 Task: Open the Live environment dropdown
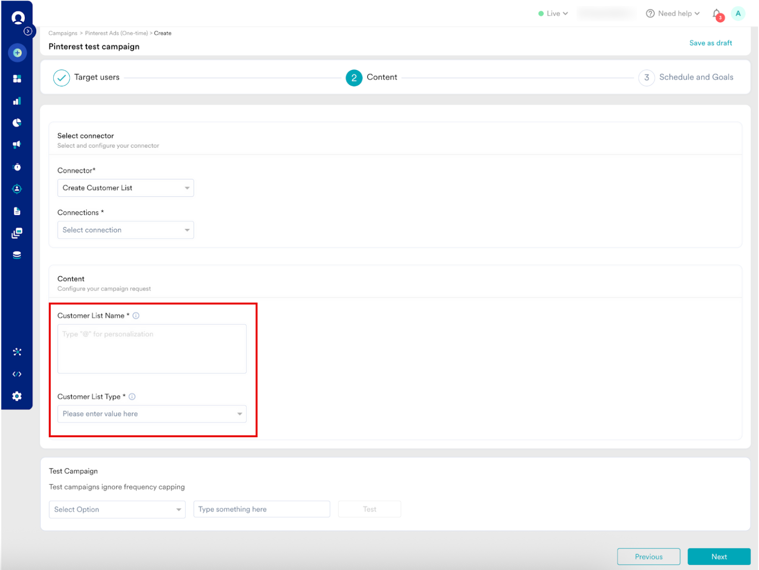click(553, 14)
